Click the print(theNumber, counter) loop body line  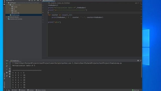click(x=77, y=17)
